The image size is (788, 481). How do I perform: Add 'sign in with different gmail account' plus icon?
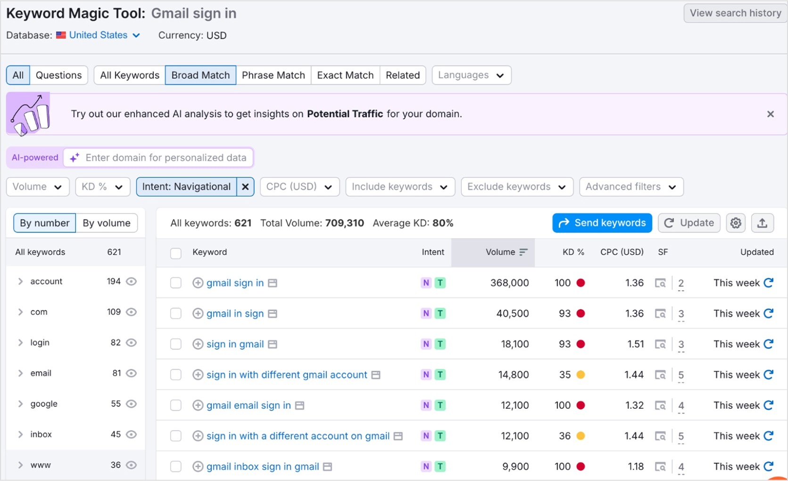(198, 375)
